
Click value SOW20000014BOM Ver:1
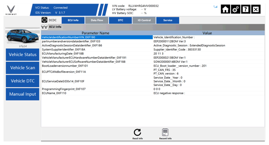click(170, 62)
